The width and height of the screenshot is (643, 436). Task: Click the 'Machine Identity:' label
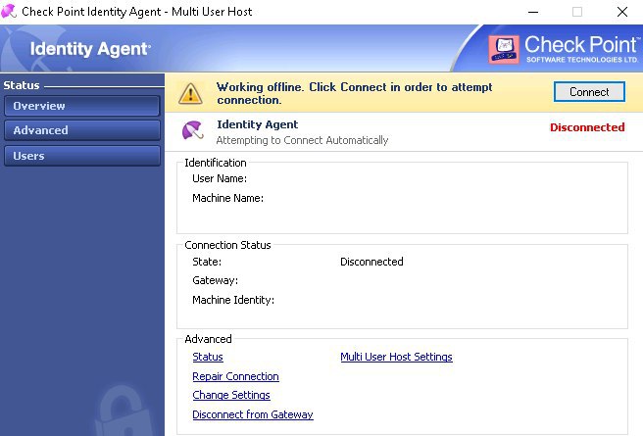point(233,300)
